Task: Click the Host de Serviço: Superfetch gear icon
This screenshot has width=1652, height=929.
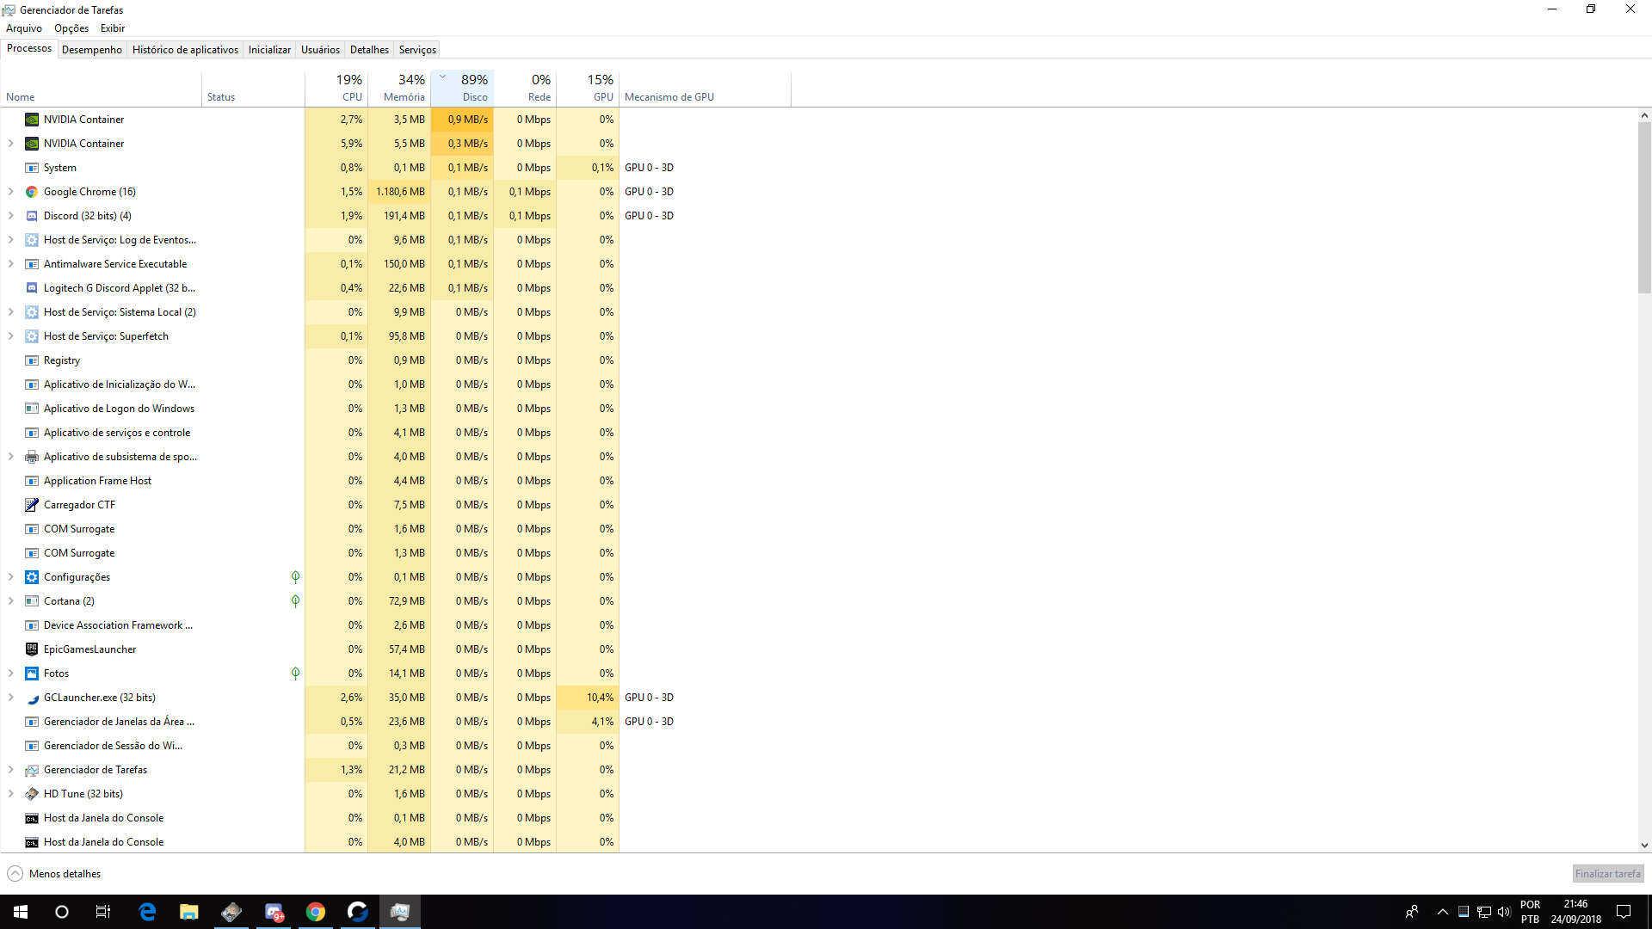Action: click(32, 336)
